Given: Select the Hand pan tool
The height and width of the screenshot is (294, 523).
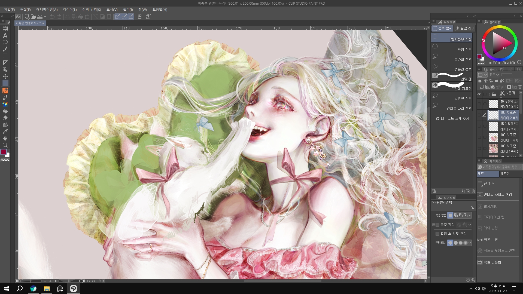Looking at the screenshot, I should [5, 138].
